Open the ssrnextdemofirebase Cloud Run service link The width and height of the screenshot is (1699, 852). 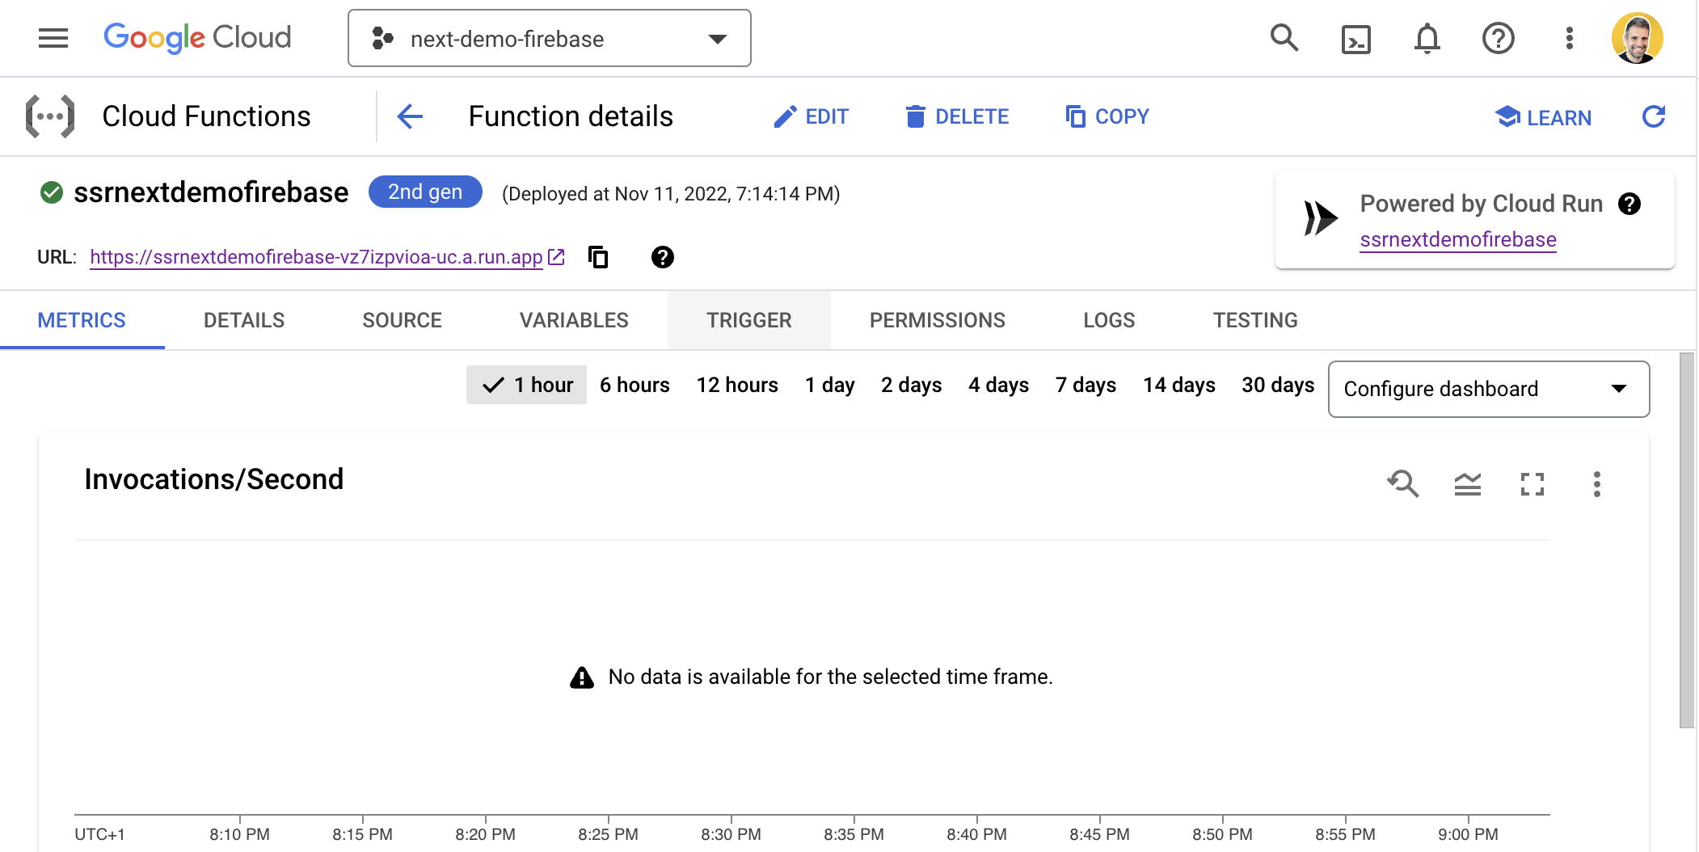tap(1458, 239)
